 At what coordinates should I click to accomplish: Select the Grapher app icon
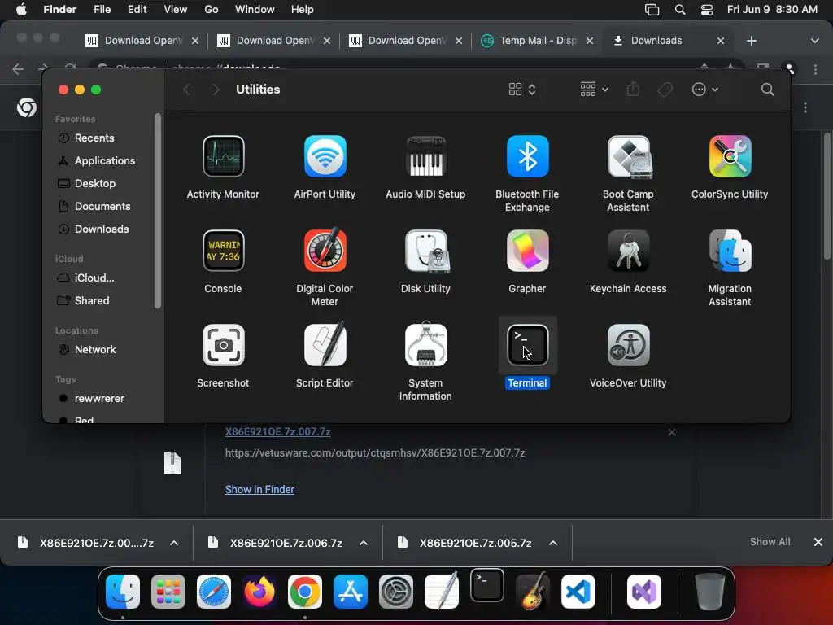(527, 251)
